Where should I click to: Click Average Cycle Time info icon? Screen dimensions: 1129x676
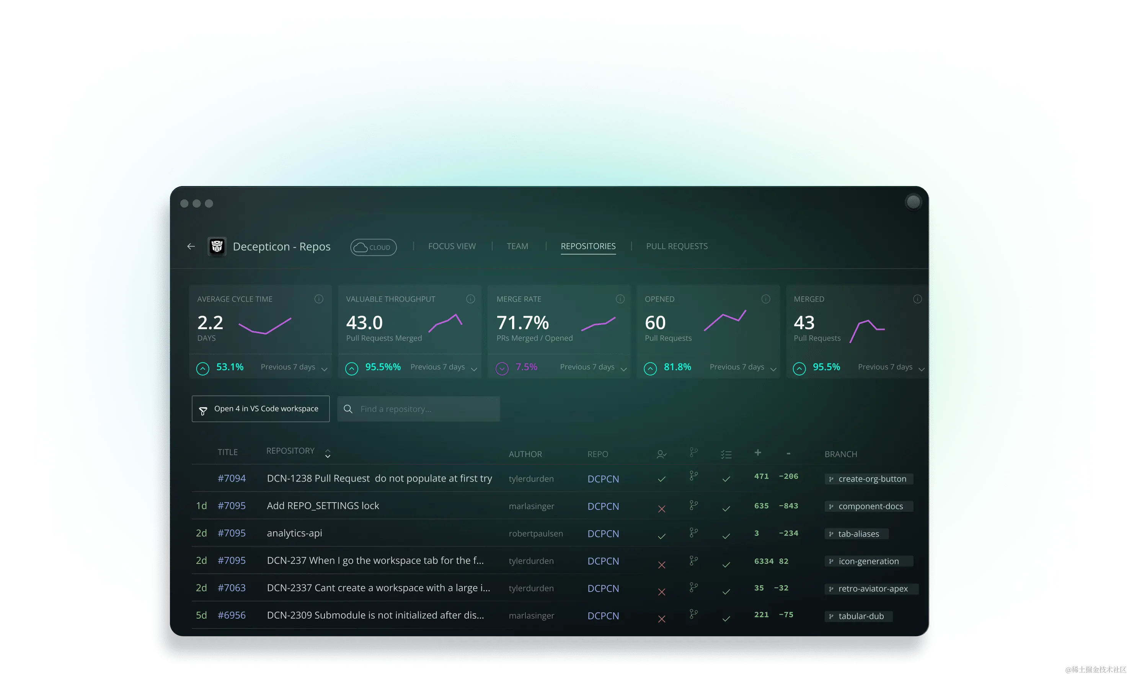319,299
